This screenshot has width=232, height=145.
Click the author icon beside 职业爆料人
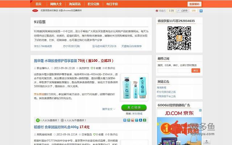click(35, 68)
